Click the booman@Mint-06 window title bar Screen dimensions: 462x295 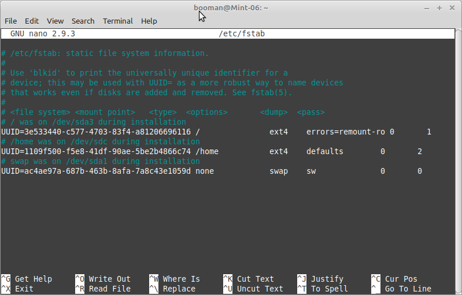pos(231,8)
